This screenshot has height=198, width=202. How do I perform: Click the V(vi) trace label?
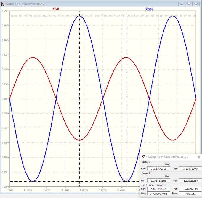tap(56, 9)
